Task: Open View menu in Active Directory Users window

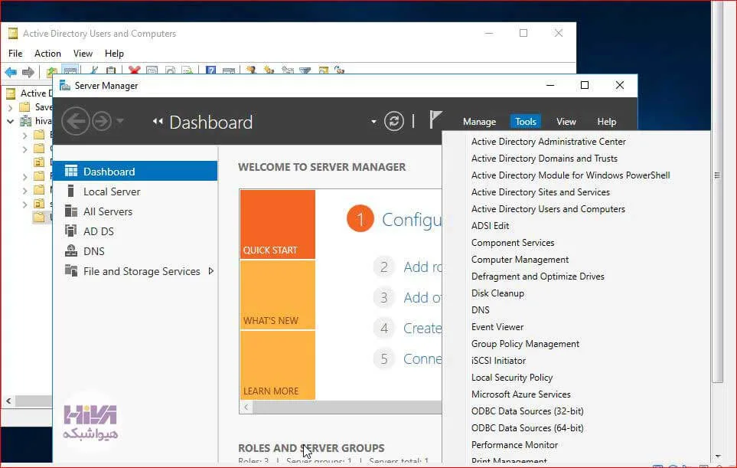Action: [x=83, y=53]
